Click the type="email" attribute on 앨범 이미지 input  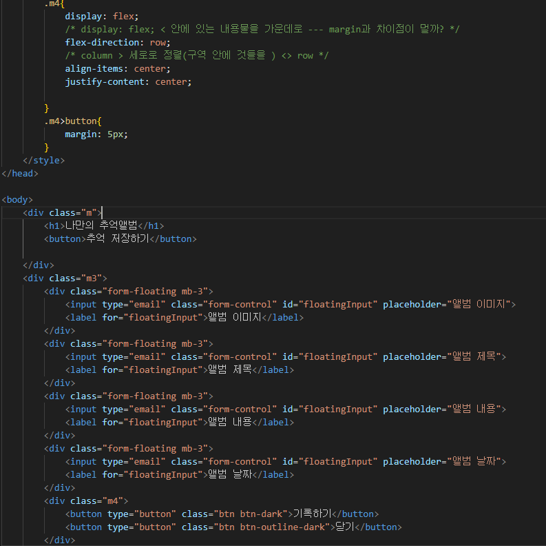pos(134,305)
